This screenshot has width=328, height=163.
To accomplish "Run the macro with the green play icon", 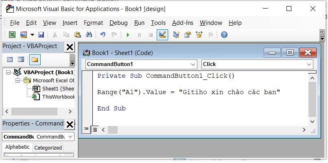I will (128, 35).
